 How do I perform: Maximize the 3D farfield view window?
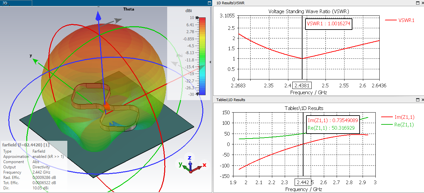pos(209,3)
